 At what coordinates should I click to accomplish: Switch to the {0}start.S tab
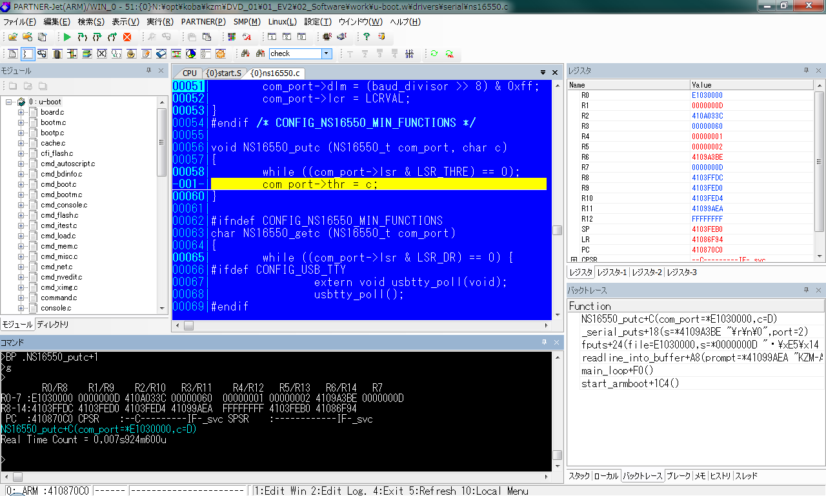223,73
